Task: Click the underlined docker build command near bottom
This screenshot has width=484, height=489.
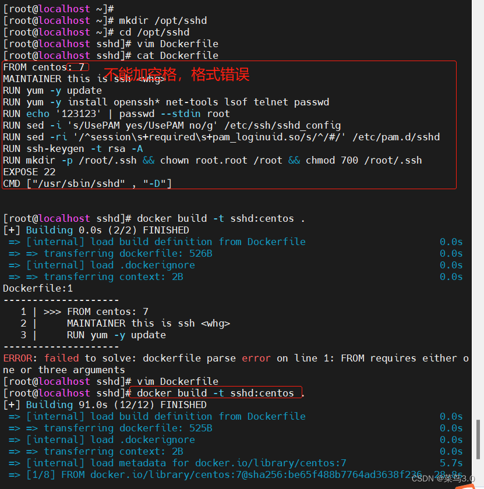Action: coord(215,393)
